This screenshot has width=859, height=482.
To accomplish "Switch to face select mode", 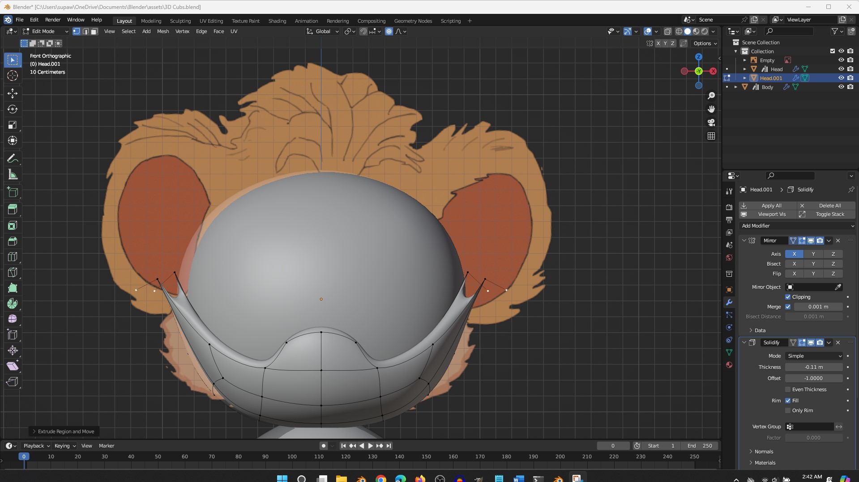I will 94,31.
